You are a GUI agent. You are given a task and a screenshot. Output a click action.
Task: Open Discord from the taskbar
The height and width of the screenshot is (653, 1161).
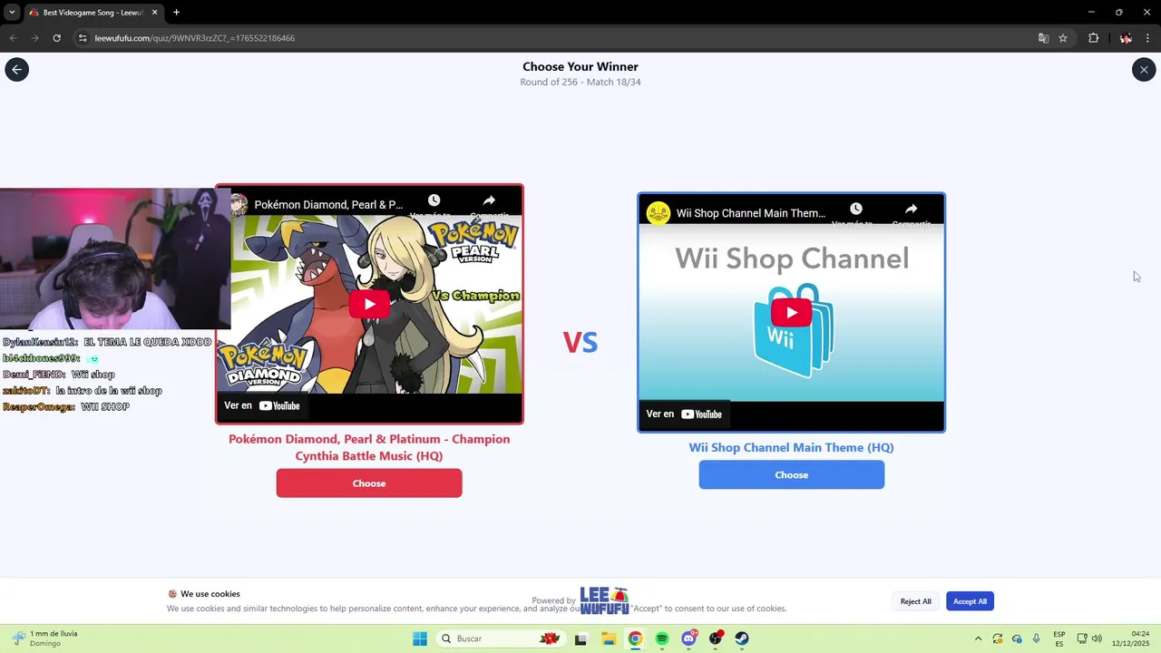689,638
